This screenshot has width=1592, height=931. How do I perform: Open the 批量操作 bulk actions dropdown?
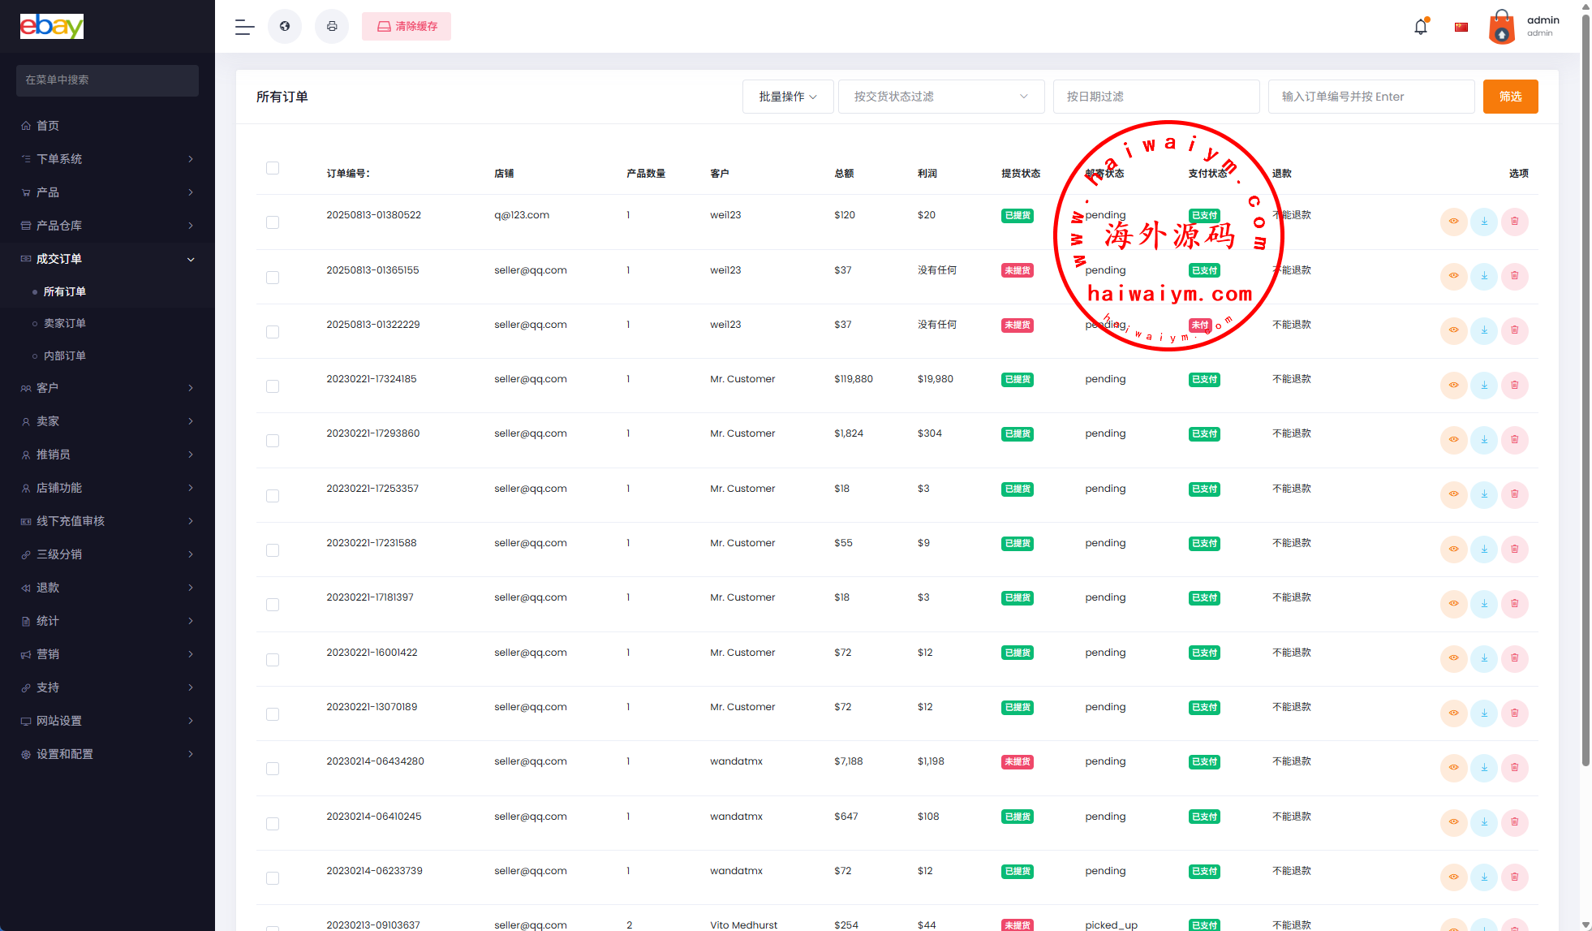coord(787,97)
